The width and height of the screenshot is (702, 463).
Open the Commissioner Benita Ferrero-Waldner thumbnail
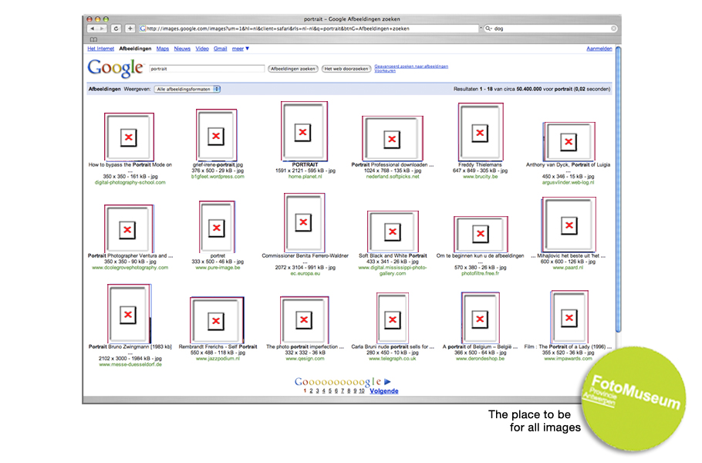304,222
